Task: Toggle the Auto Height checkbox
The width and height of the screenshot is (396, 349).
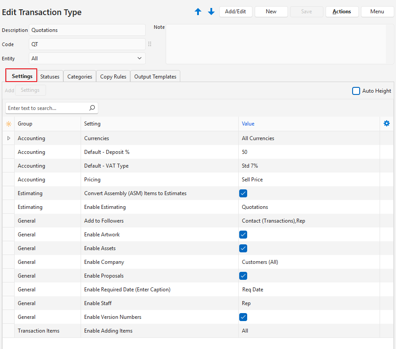Action: (356, 91)
